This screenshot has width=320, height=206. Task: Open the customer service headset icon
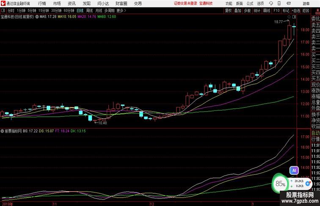pyautogui.click(x=271, y=3)
